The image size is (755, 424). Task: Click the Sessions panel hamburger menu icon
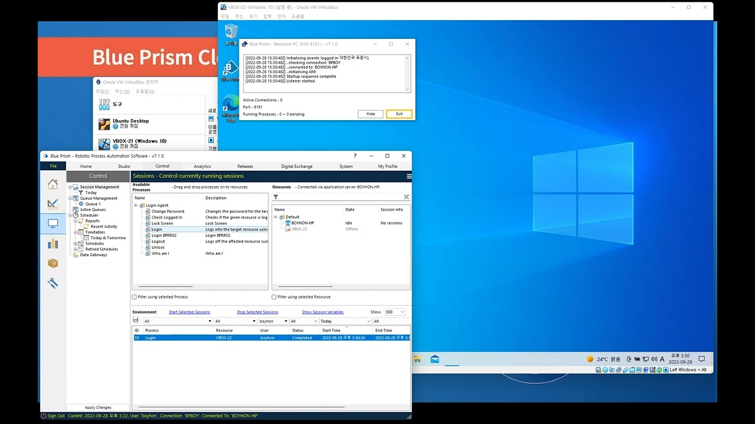click(409, 176)
